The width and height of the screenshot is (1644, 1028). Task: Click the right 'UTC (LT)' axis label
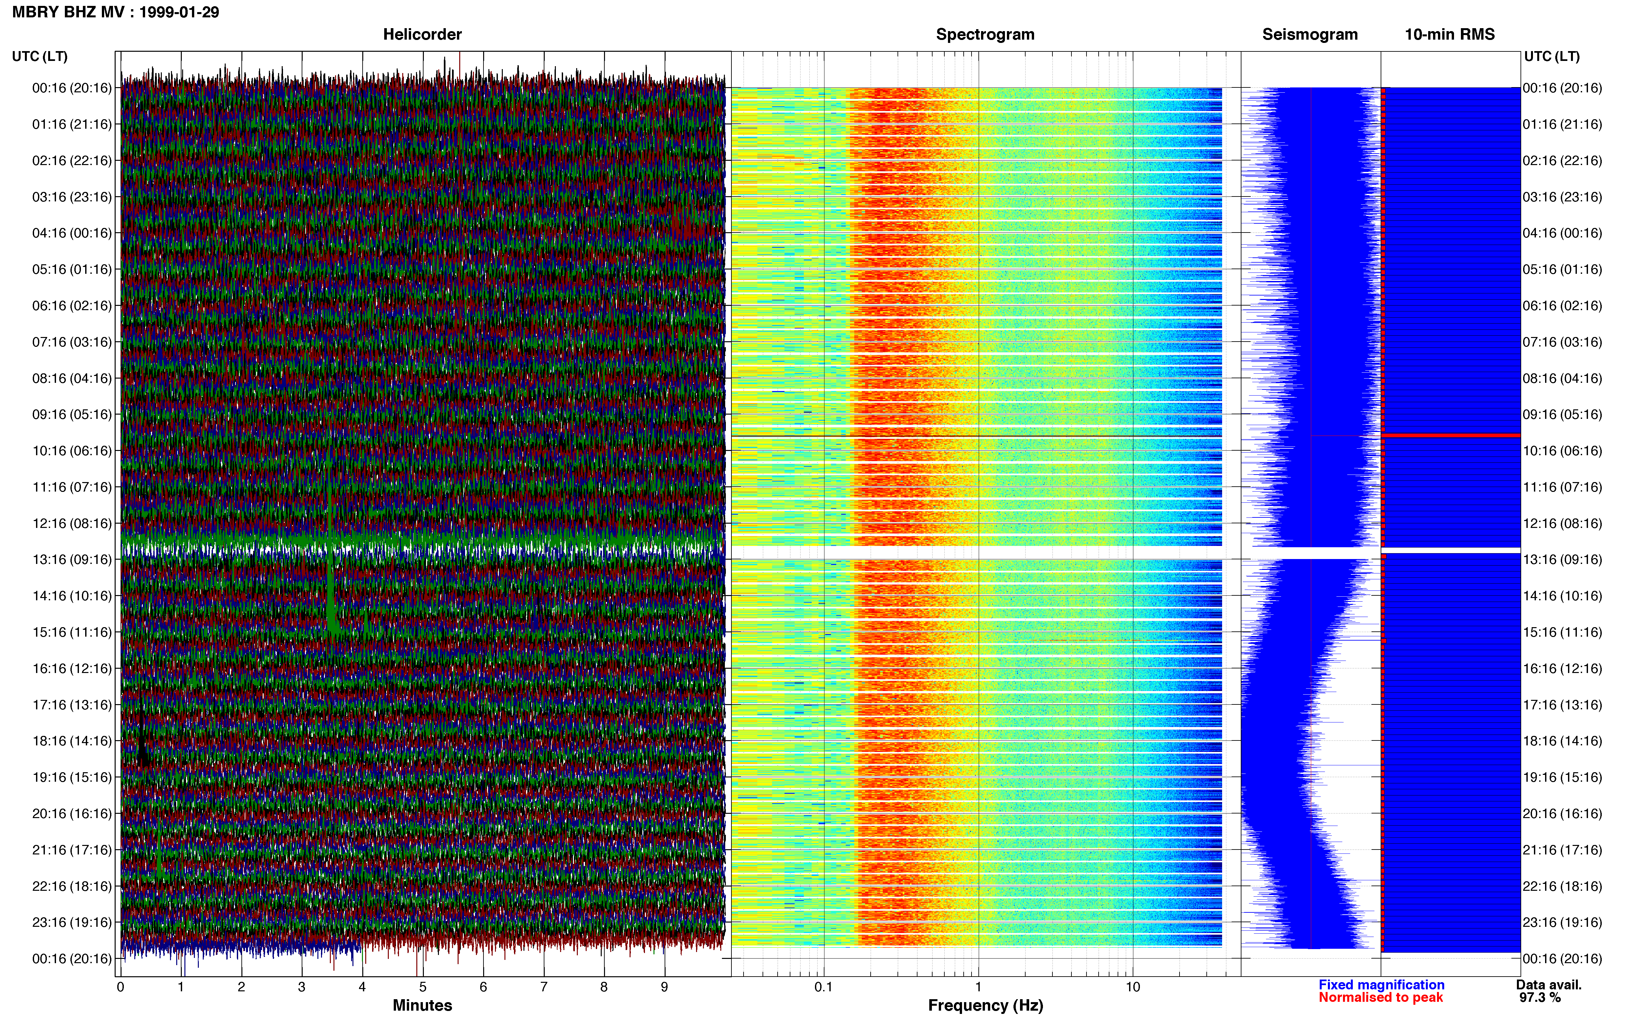[x=1552, y=56]
